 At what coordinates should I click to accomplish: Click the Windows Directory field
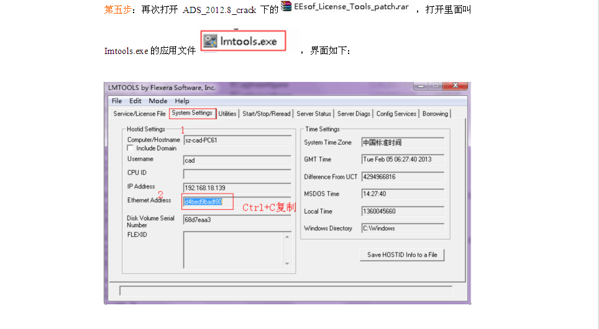point(403,228)
